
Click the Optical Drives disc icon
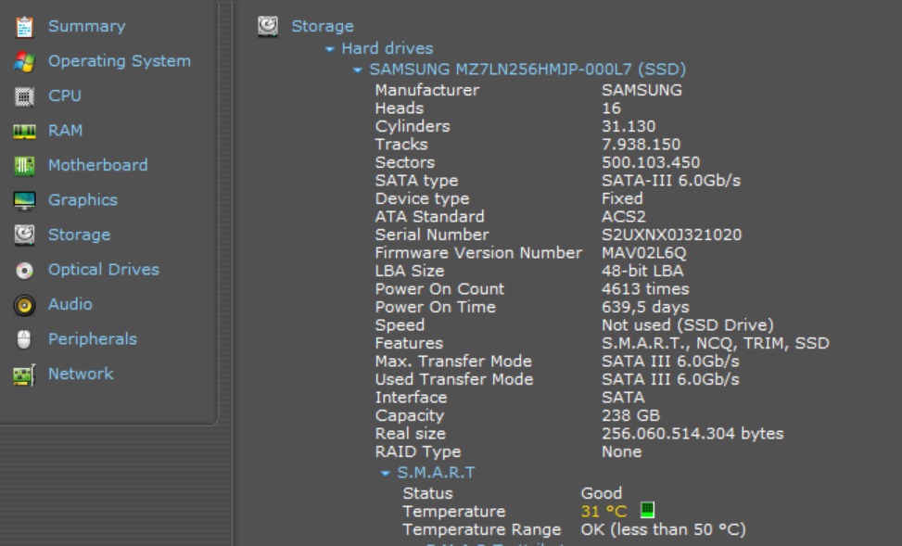25,270
